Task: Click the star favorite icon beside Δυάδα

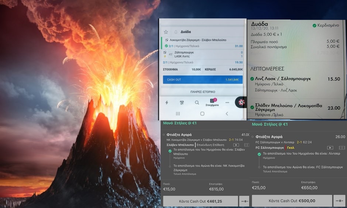Action: [166, 32]
